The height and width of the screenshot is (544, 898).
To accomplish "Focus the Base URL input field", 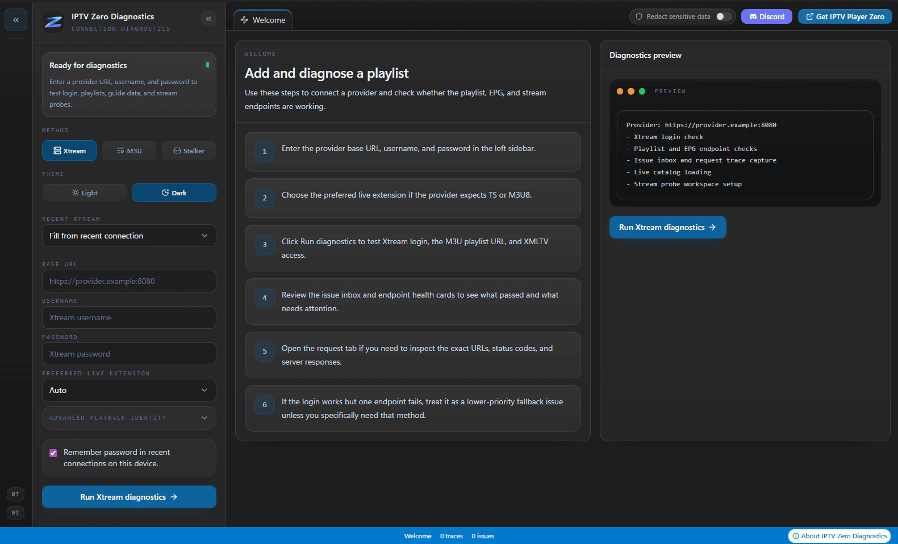I will coord(129,281).
